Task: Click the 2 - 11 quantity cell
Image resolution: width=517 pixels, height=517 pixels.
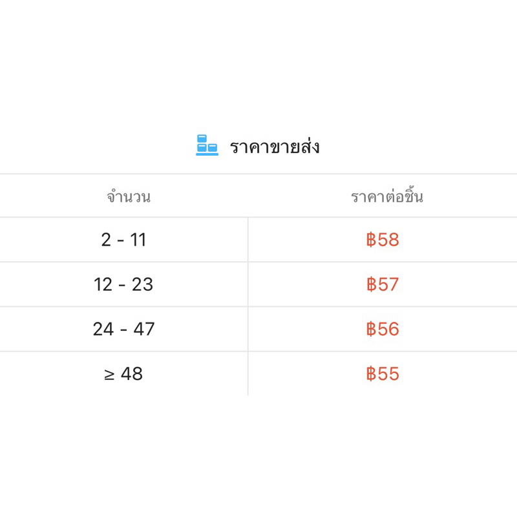Action: 123,240
